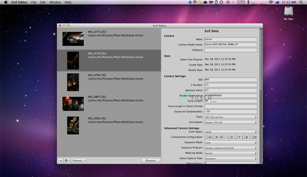307x177 pixels.
Task: Open the Help menu
Action: tap(68, 2)
